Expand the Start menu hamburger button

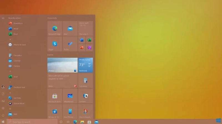point(3,18)
